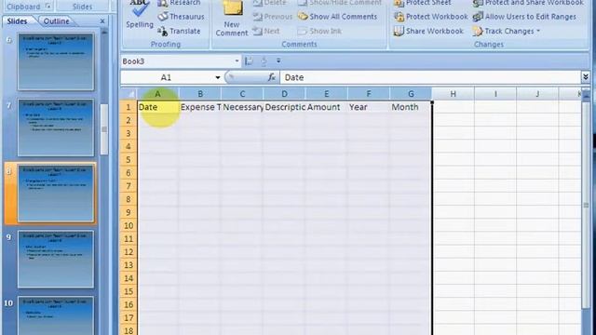Select row 14 header
596x335 pixels.
click(129, 278)
